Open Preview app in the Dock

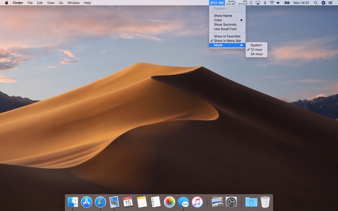(x=217, y=202)
